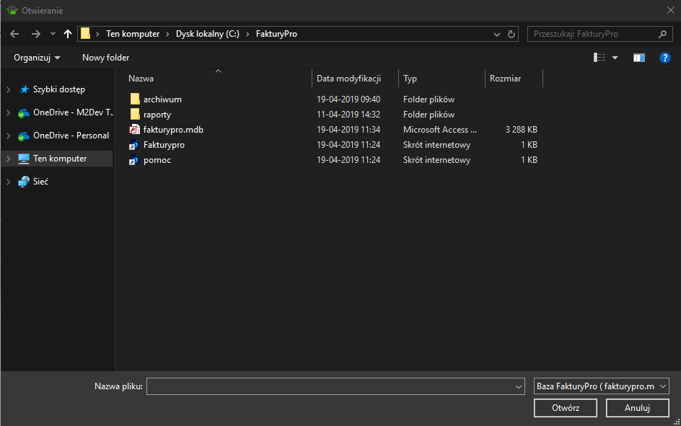Select the pomoc internet shortcut
Image resolution: width=681 pixels, height=426 pixels.
click(x=157, y=160)
